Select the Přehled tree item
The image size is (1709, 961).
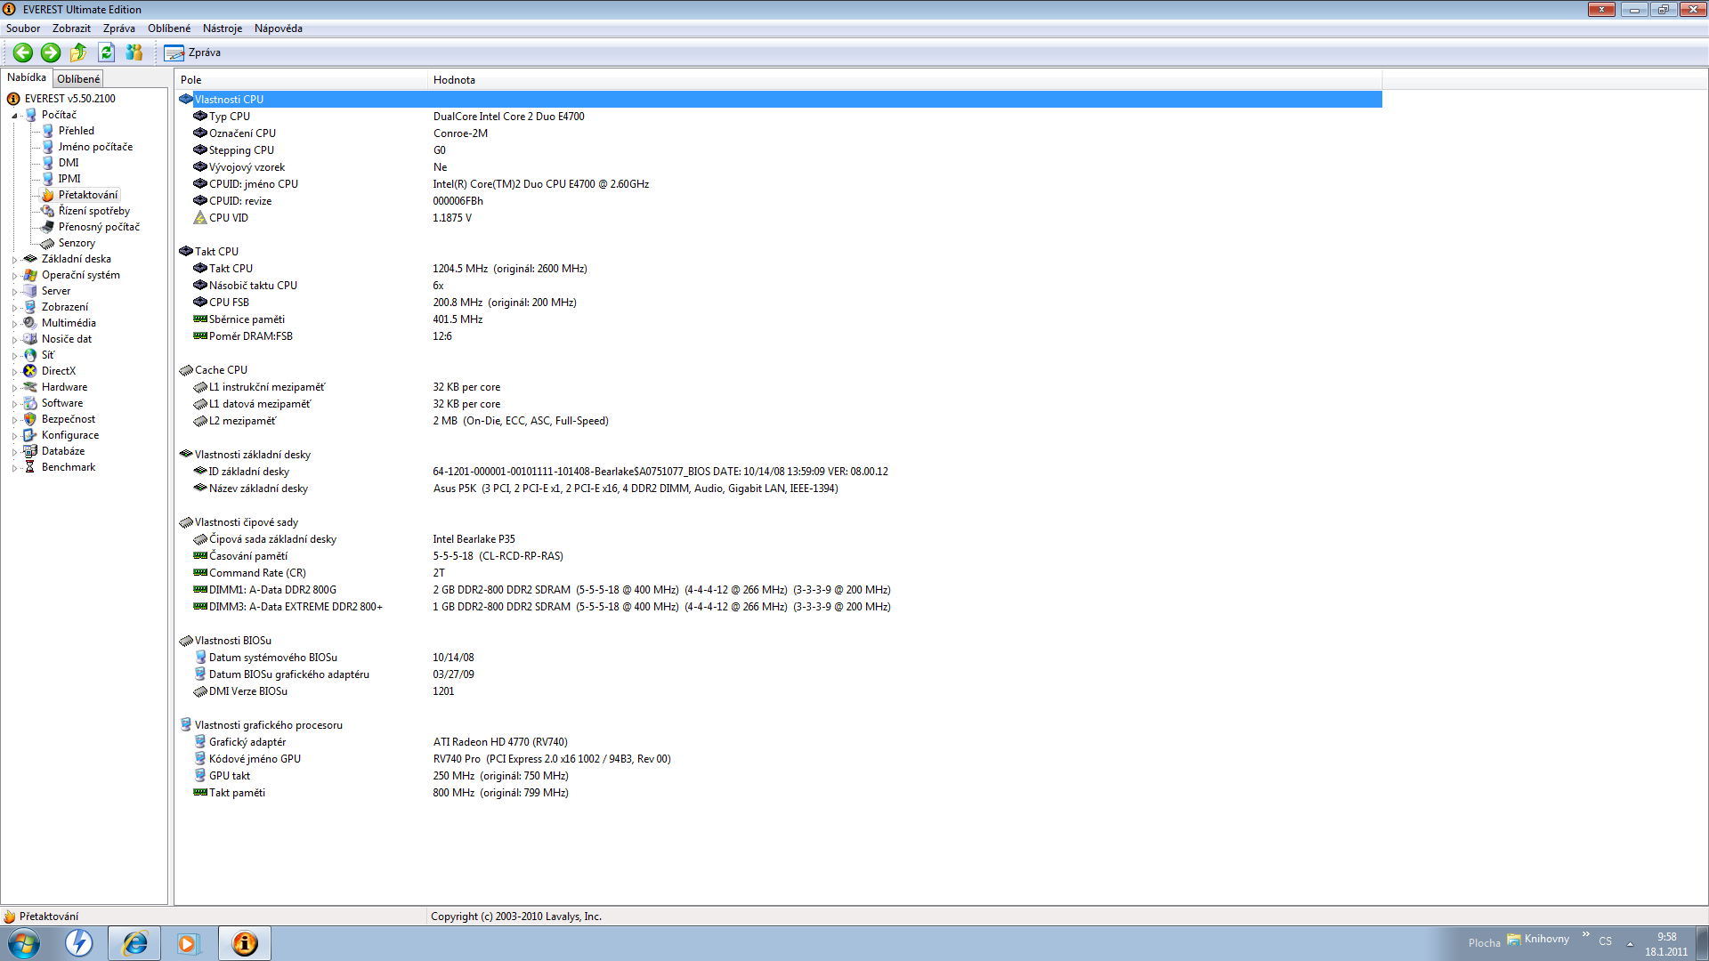click(x=76, y=131)
